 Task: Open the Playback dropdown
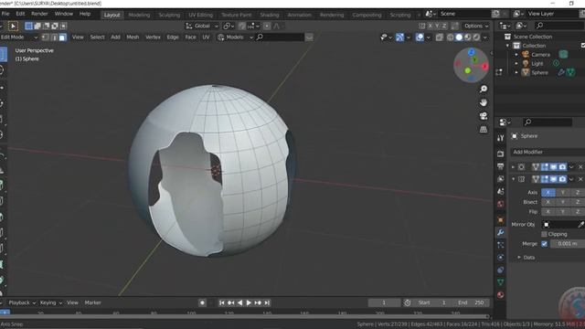22,302
